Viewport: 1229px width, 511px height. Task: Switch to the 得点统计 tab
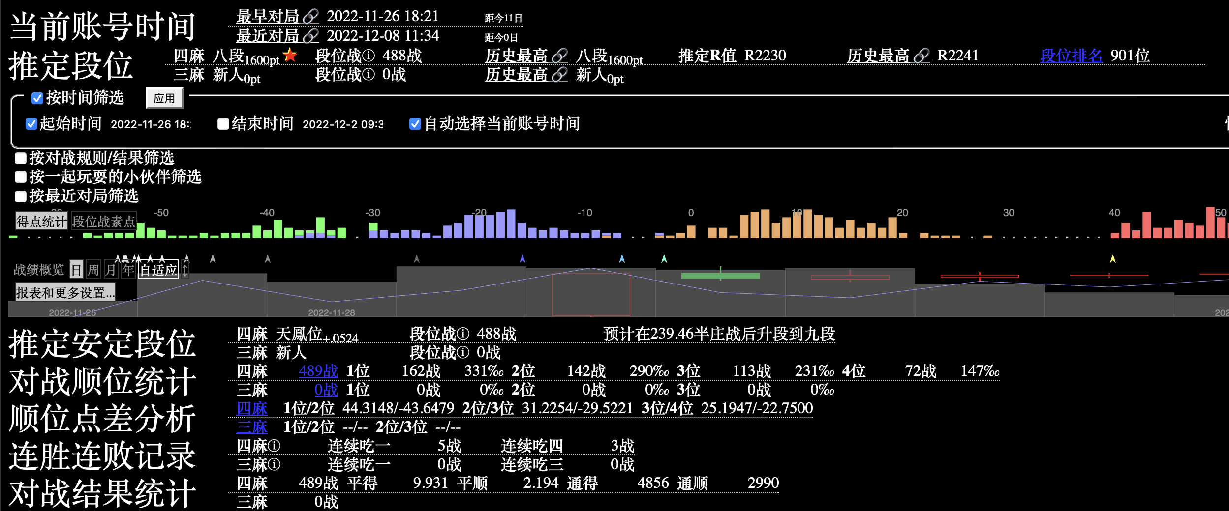coord(41,222)
